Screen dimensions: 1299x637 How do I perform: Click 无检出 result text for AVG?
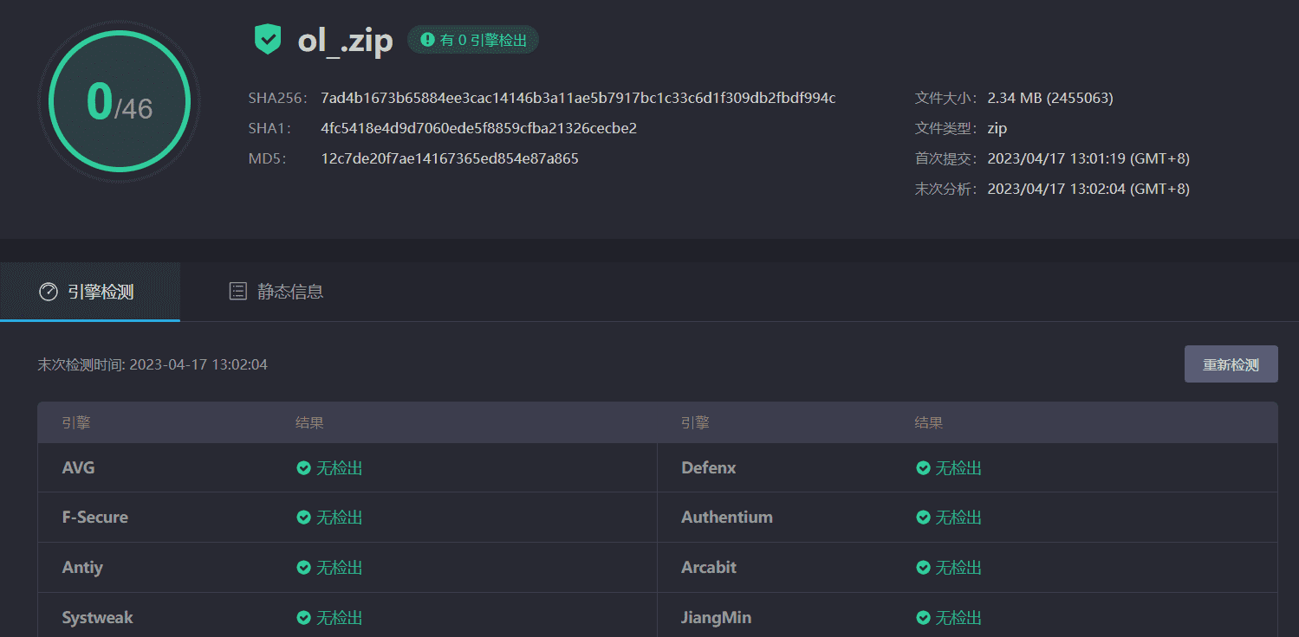tap(339, 468)
